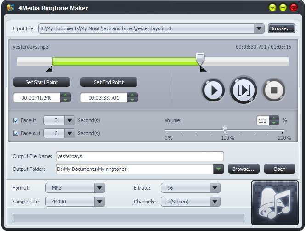Screen dimensions: 306x231
Task: Click the 4Media app logo icon
Action: pos(11,8)
